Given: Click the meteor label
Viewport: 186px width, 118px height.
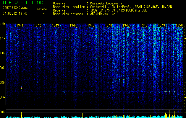Looking at the screenshot, I should [42, 9].
